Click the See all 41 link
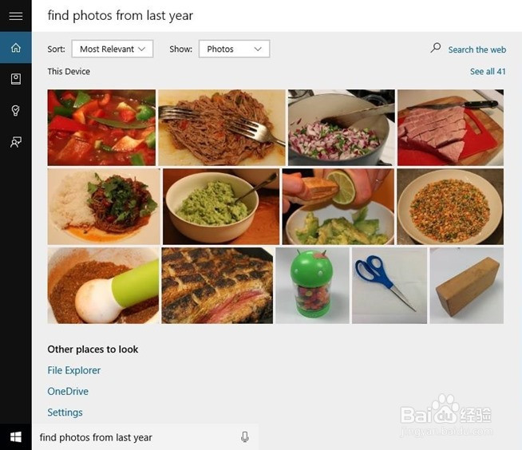The height and width of the screenshot is (450, 522). (x=488, y=72)
